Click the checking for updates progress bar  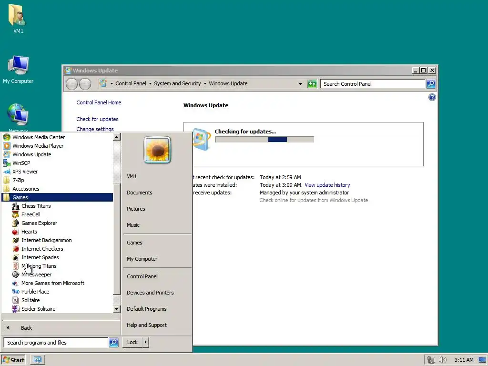point(264,140)
